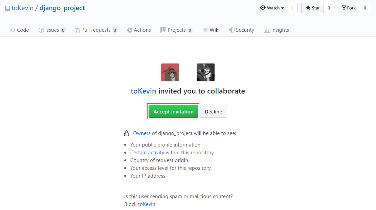Click the black-and-white cat avatar

(x=205, y=73)
